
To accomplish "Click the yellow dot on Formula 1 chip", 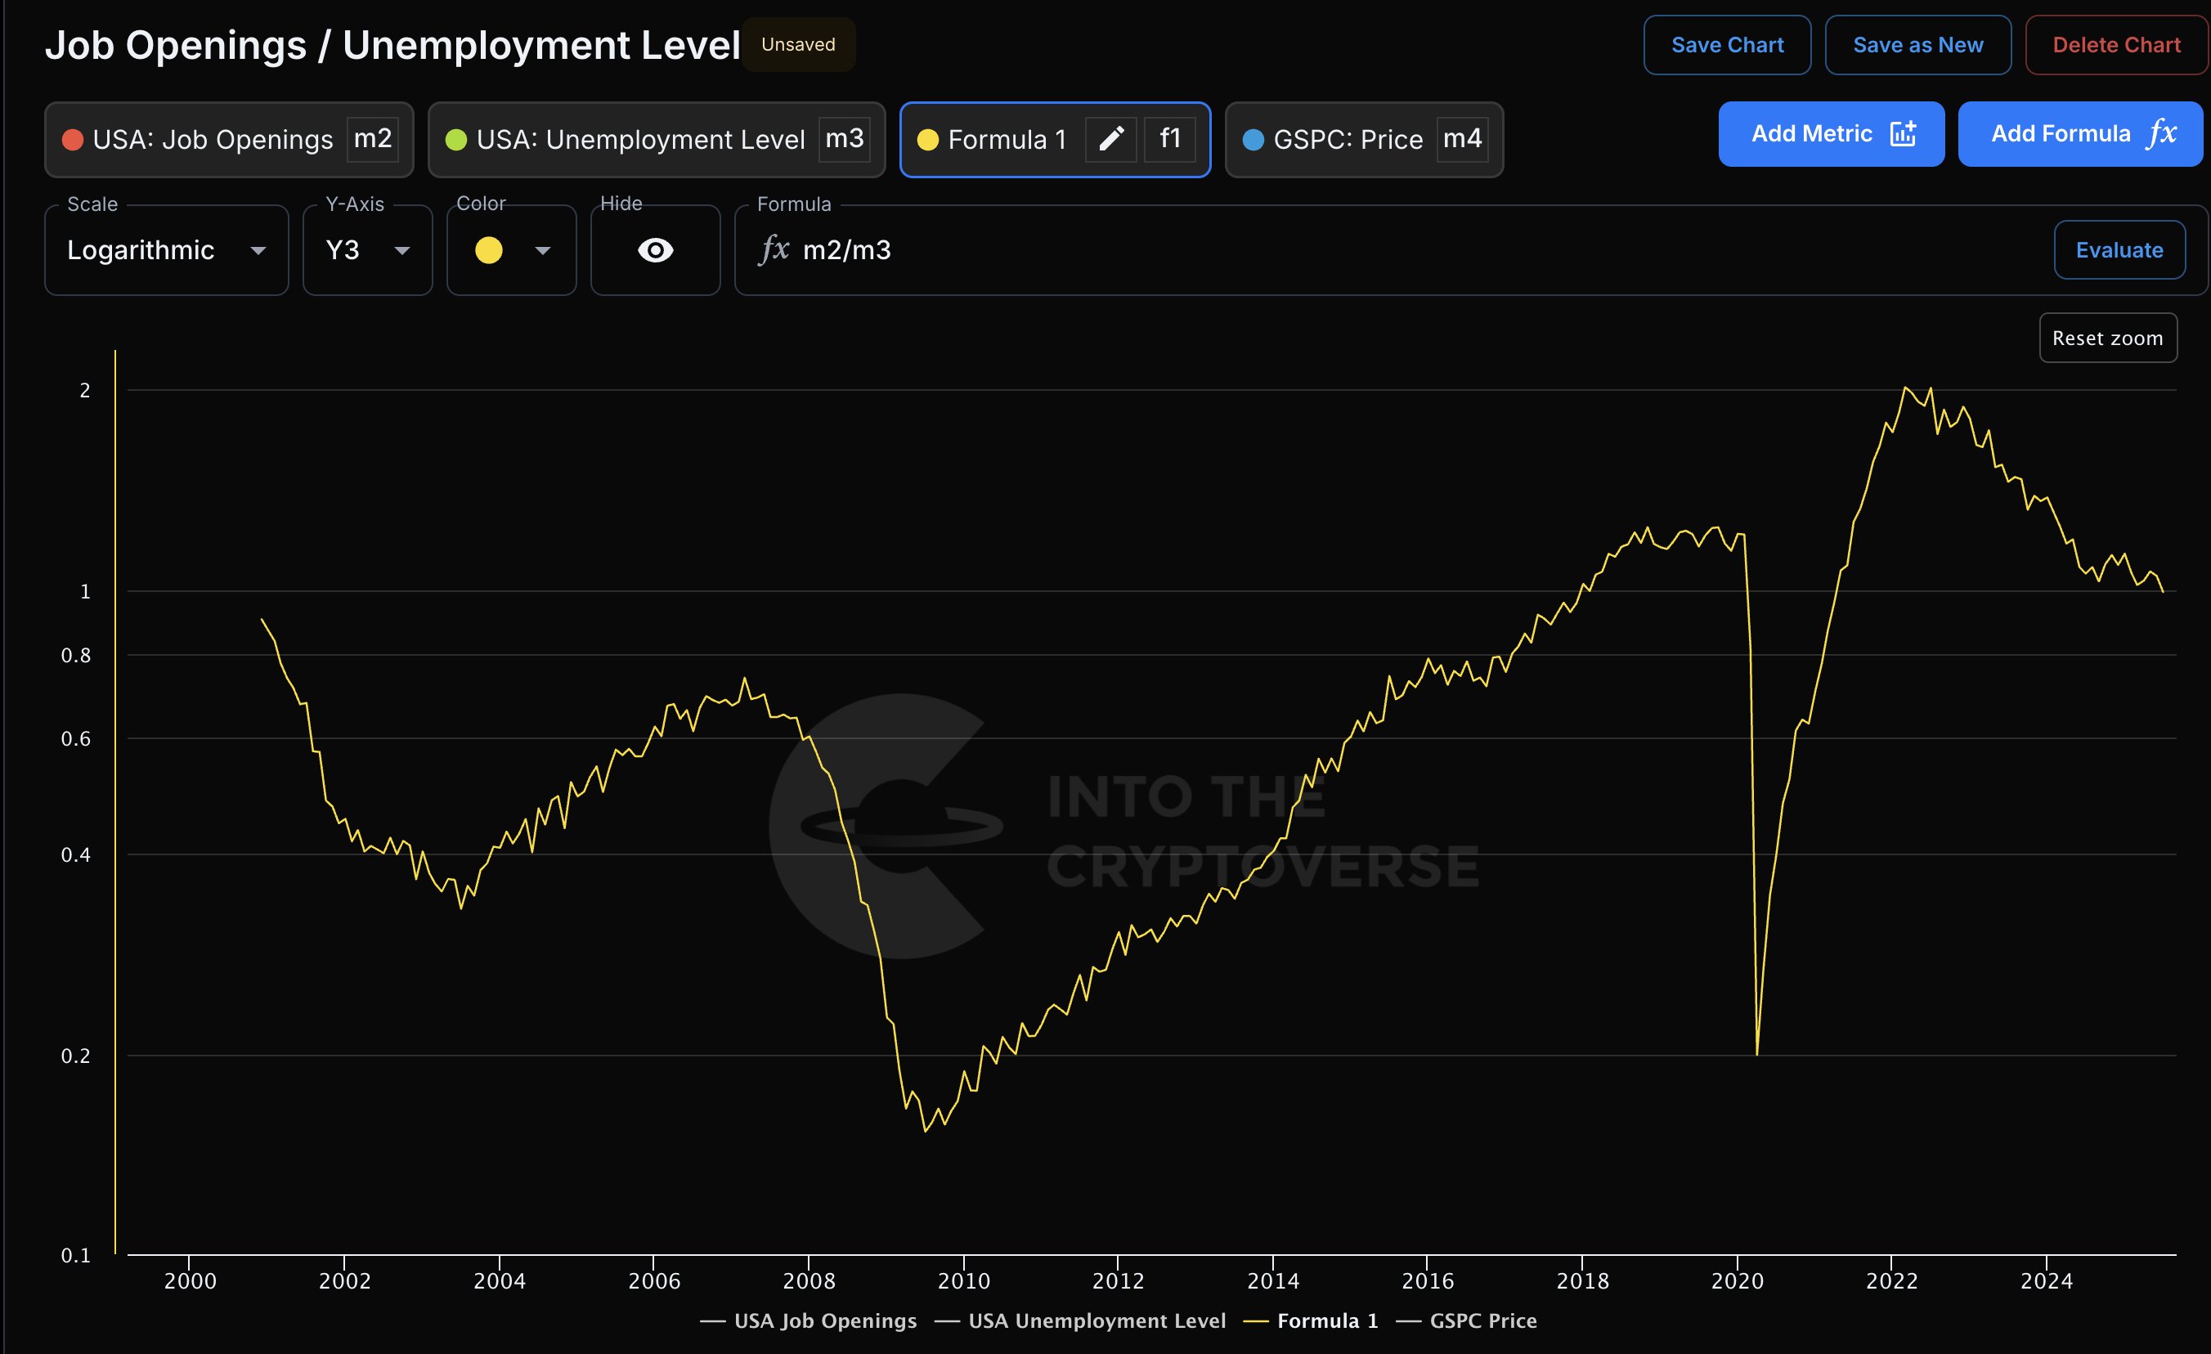I will click(928, 140).
